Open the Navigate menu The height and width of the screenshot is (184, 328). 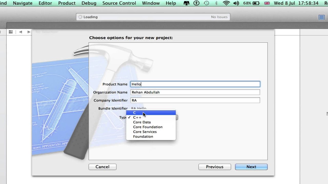tap(23, 3)
